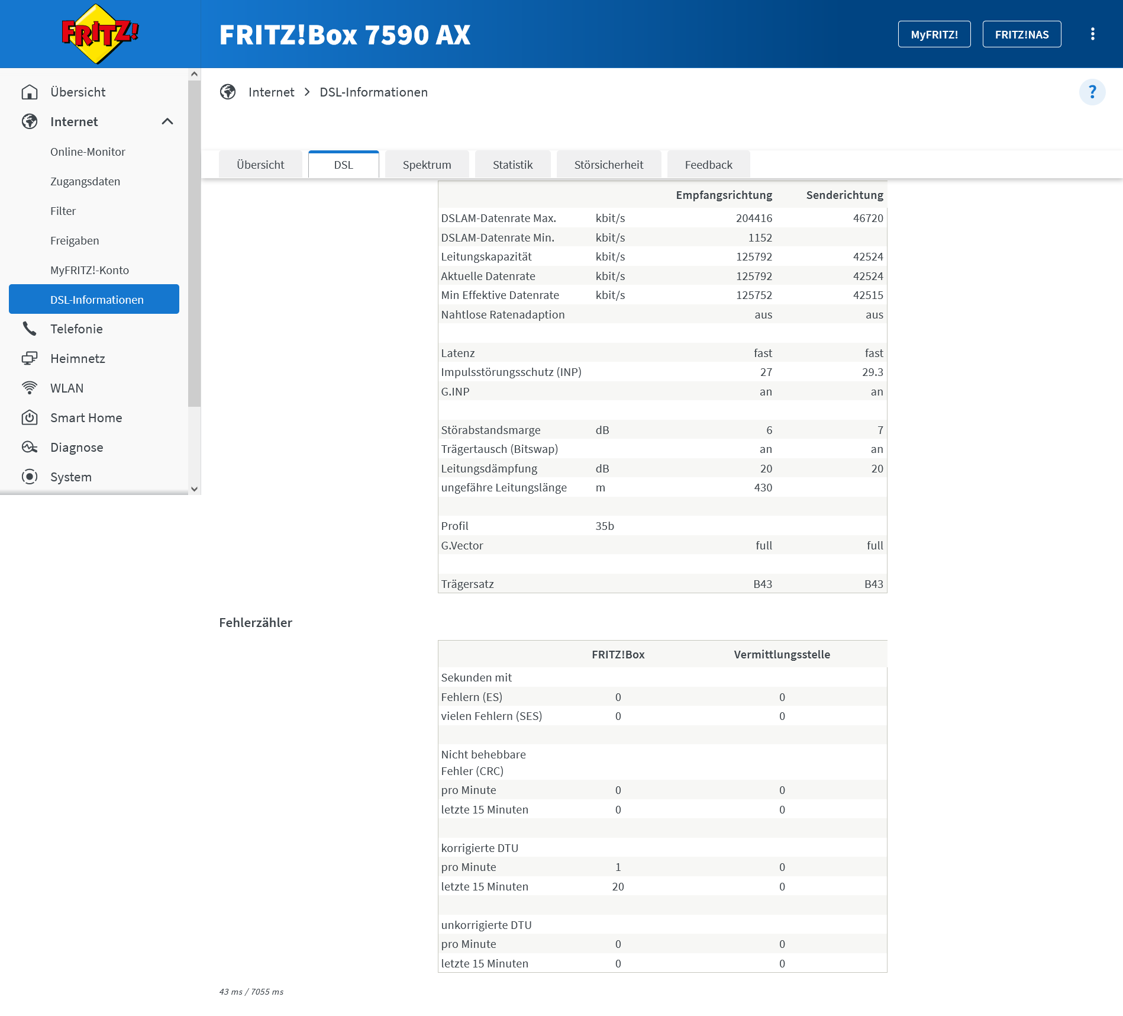Click the Senderichtung column header
Screen dimensions: 1123x1016
844,195
